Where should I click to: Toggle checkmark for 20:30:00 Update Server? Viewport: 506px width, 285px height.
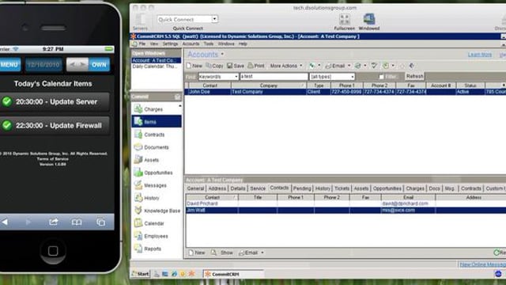pos(7,102)
